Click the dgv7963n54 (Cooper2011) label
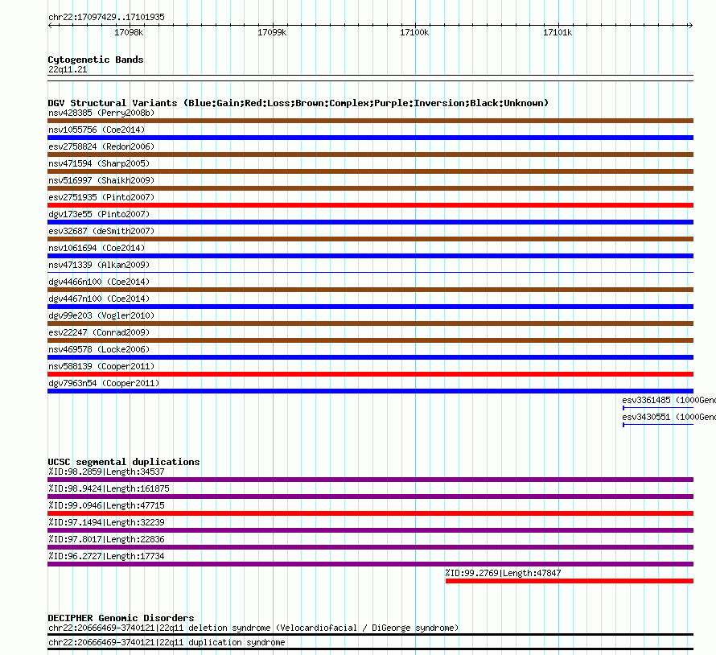716x655 pixels. coord(104,383)
